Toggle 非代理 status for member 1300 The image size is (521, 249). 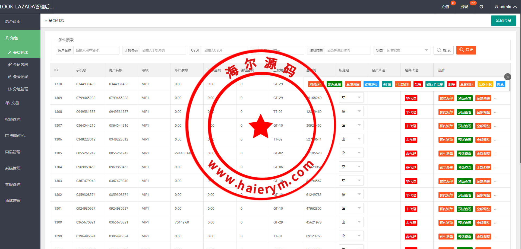click(411, 223)
